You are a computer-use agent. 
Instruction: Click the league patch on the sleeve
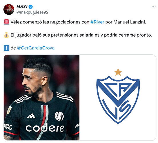(9, 110)
